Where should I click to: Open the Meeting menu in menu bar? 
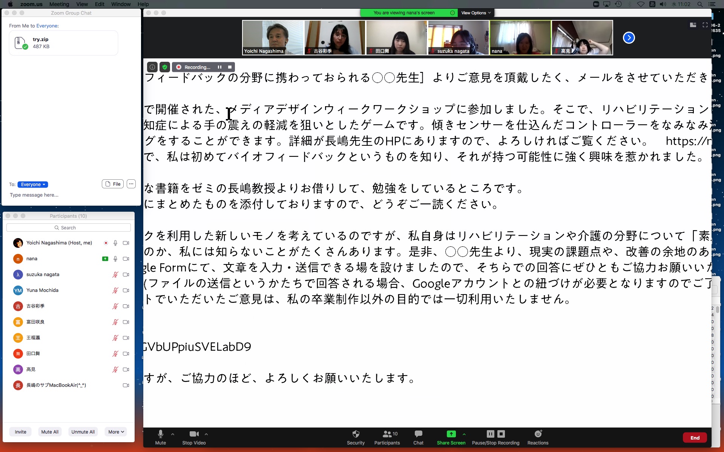click(59, 4)
